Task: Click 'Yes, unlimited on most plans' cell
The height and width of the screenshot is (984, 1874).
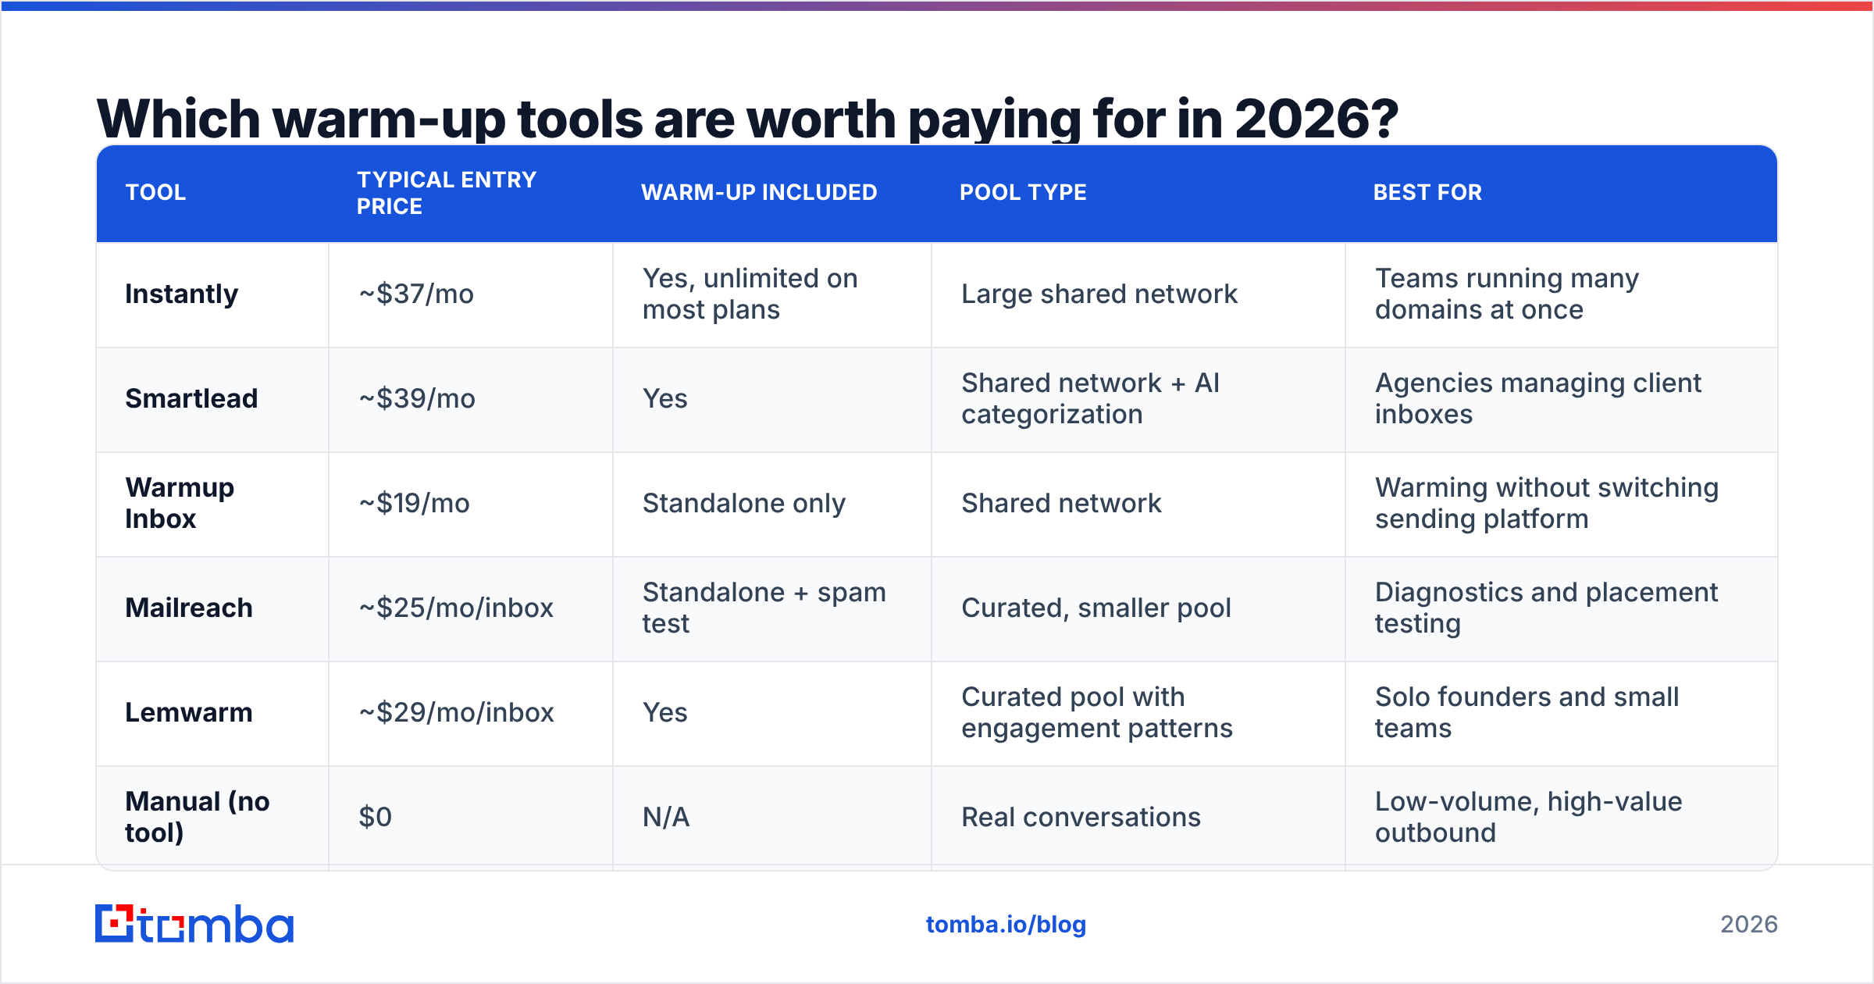Action: [772, 294]
